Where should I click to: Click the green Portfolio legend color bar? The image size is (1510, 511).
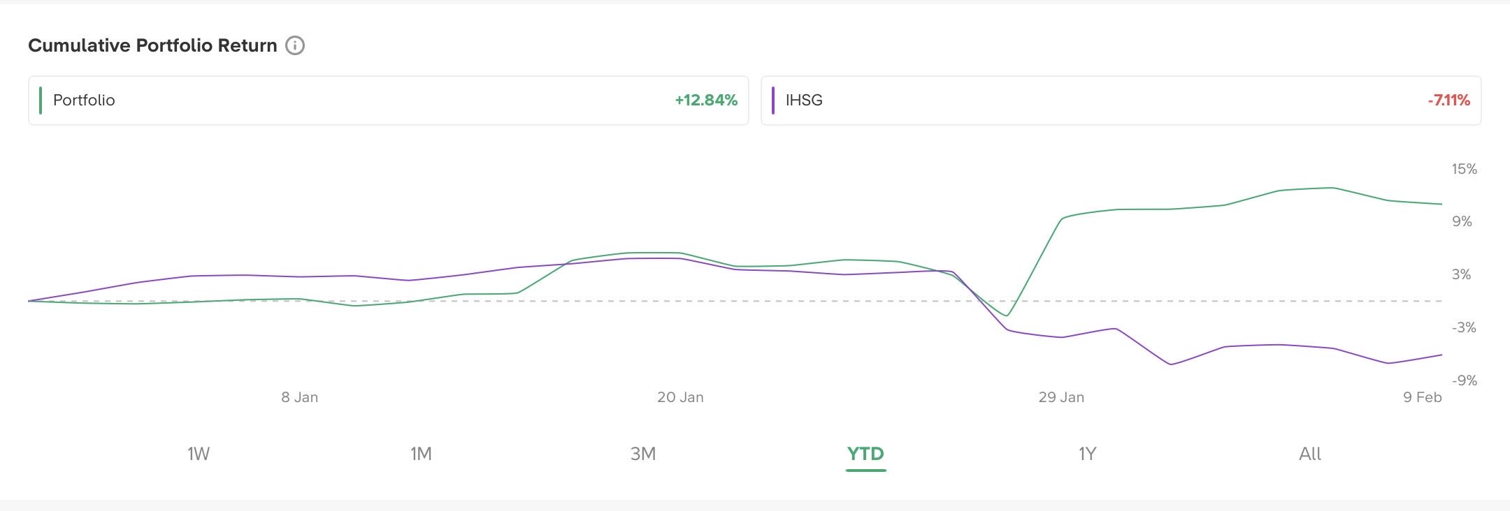coord(41,101)
